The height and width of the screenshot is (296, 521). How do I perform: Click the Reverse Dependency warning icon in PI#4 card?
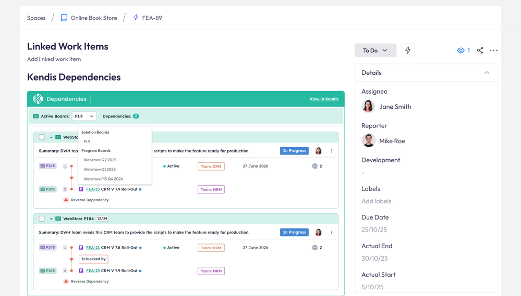(x=66, y=281)
